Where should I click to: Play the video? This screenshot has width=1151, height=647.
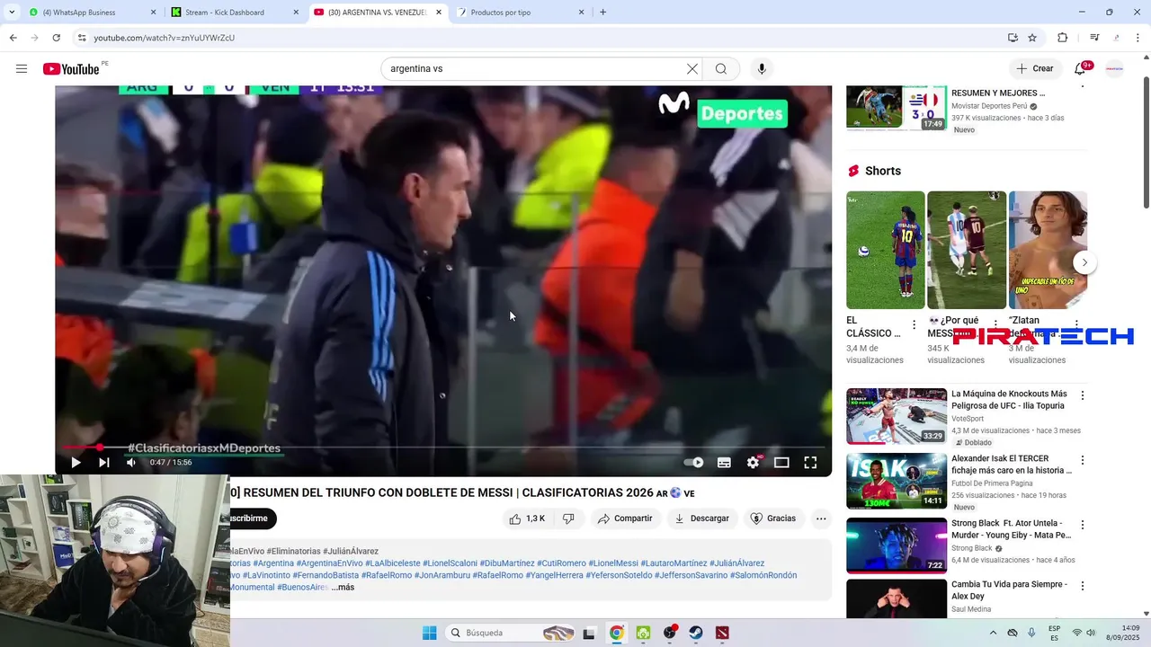(x=76, y=463)
